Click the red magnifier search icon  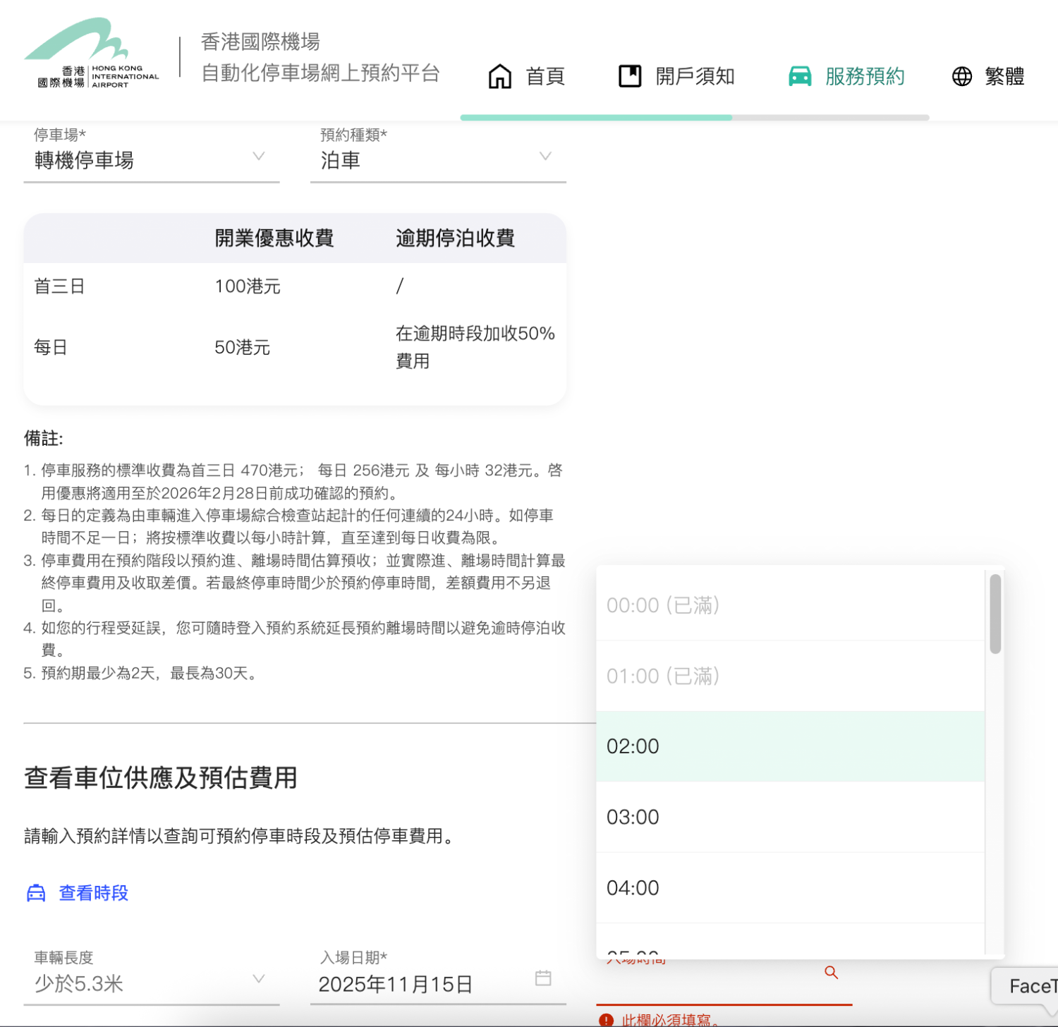click(x=832, y=973)
